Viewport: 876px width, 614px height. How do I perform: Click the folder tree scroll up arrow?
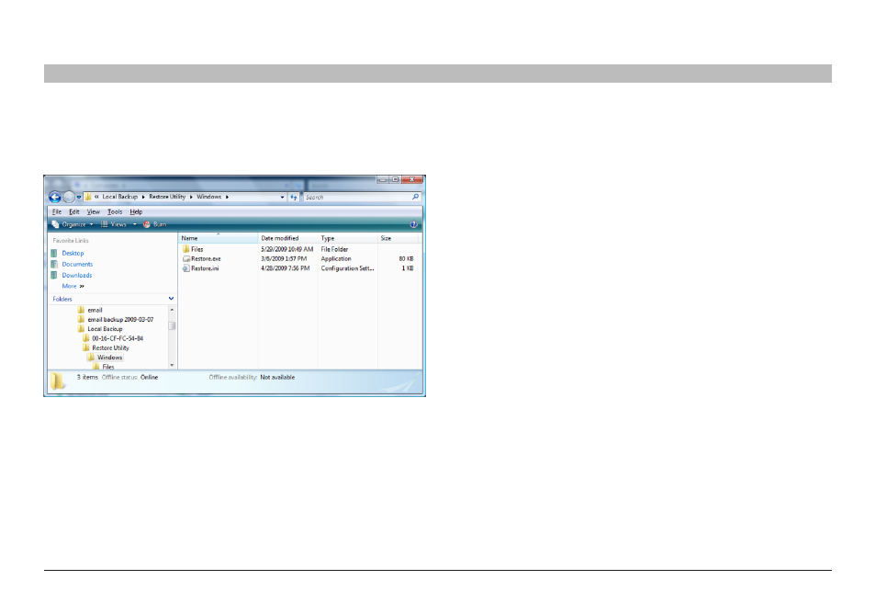pos(172,309)
